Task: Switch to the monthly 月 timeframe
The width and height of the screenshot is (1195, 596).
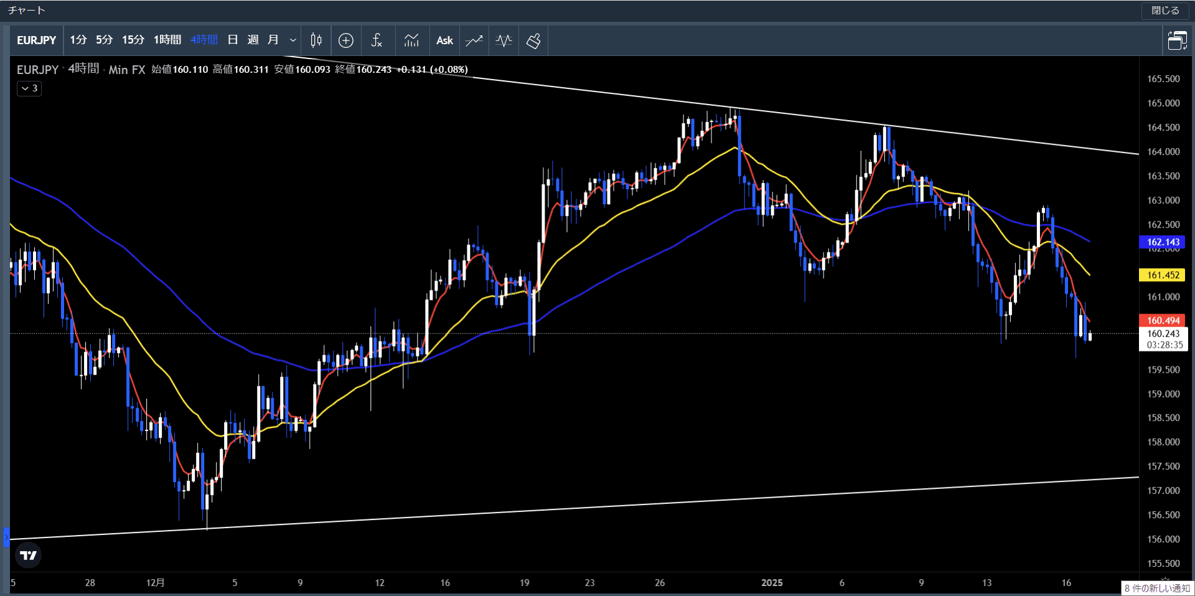Action: (x=273, y=40)
